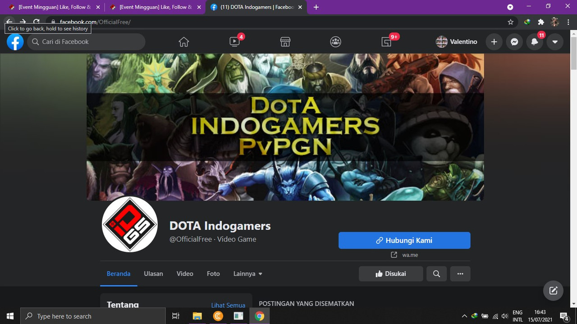Open the Extensions puzzle icon
Viewport: 577px width, 324px height.
[541, 22]
